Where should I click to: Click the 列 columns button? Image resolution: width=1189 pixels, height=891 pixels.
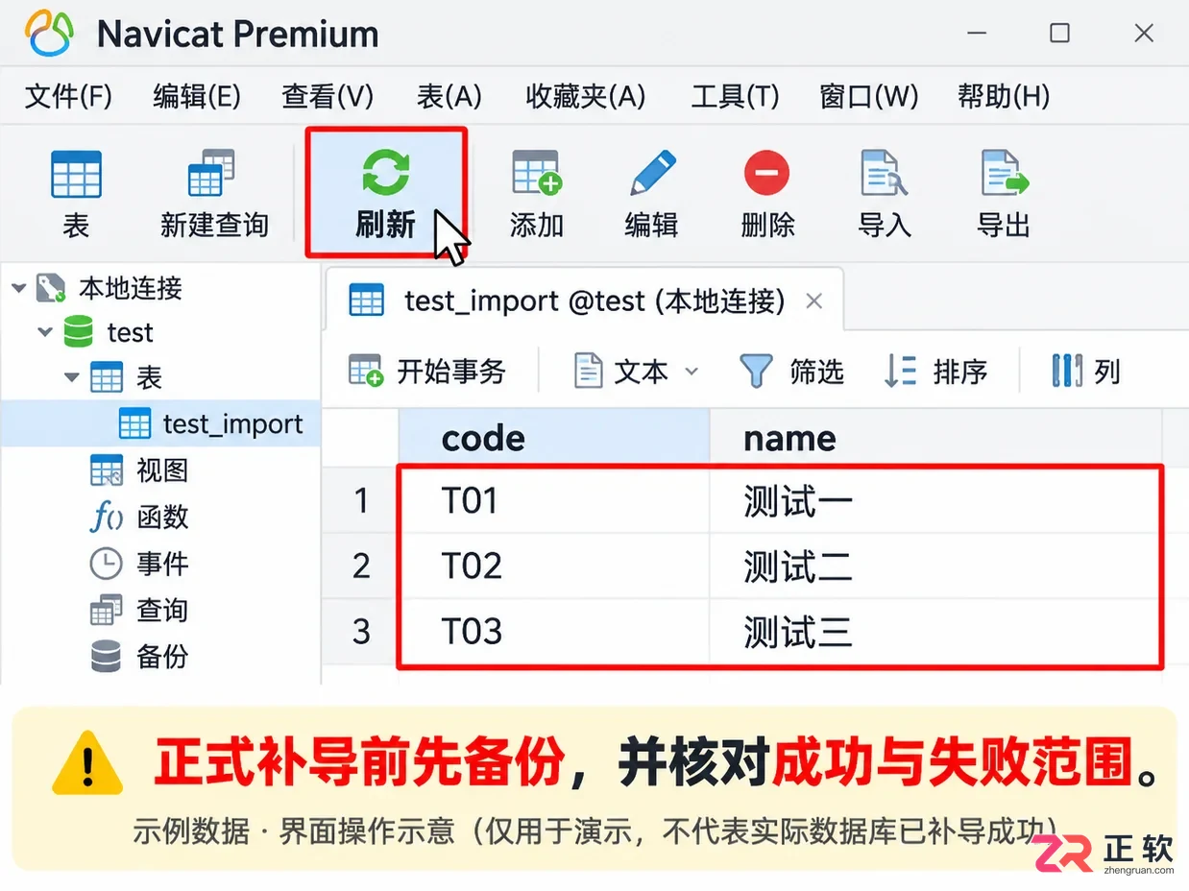[x=1086, y=372]
